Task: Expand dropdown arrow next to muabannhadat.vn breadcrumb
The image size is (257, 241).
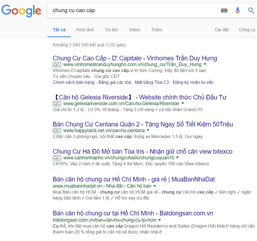Action: coord(155,186)
